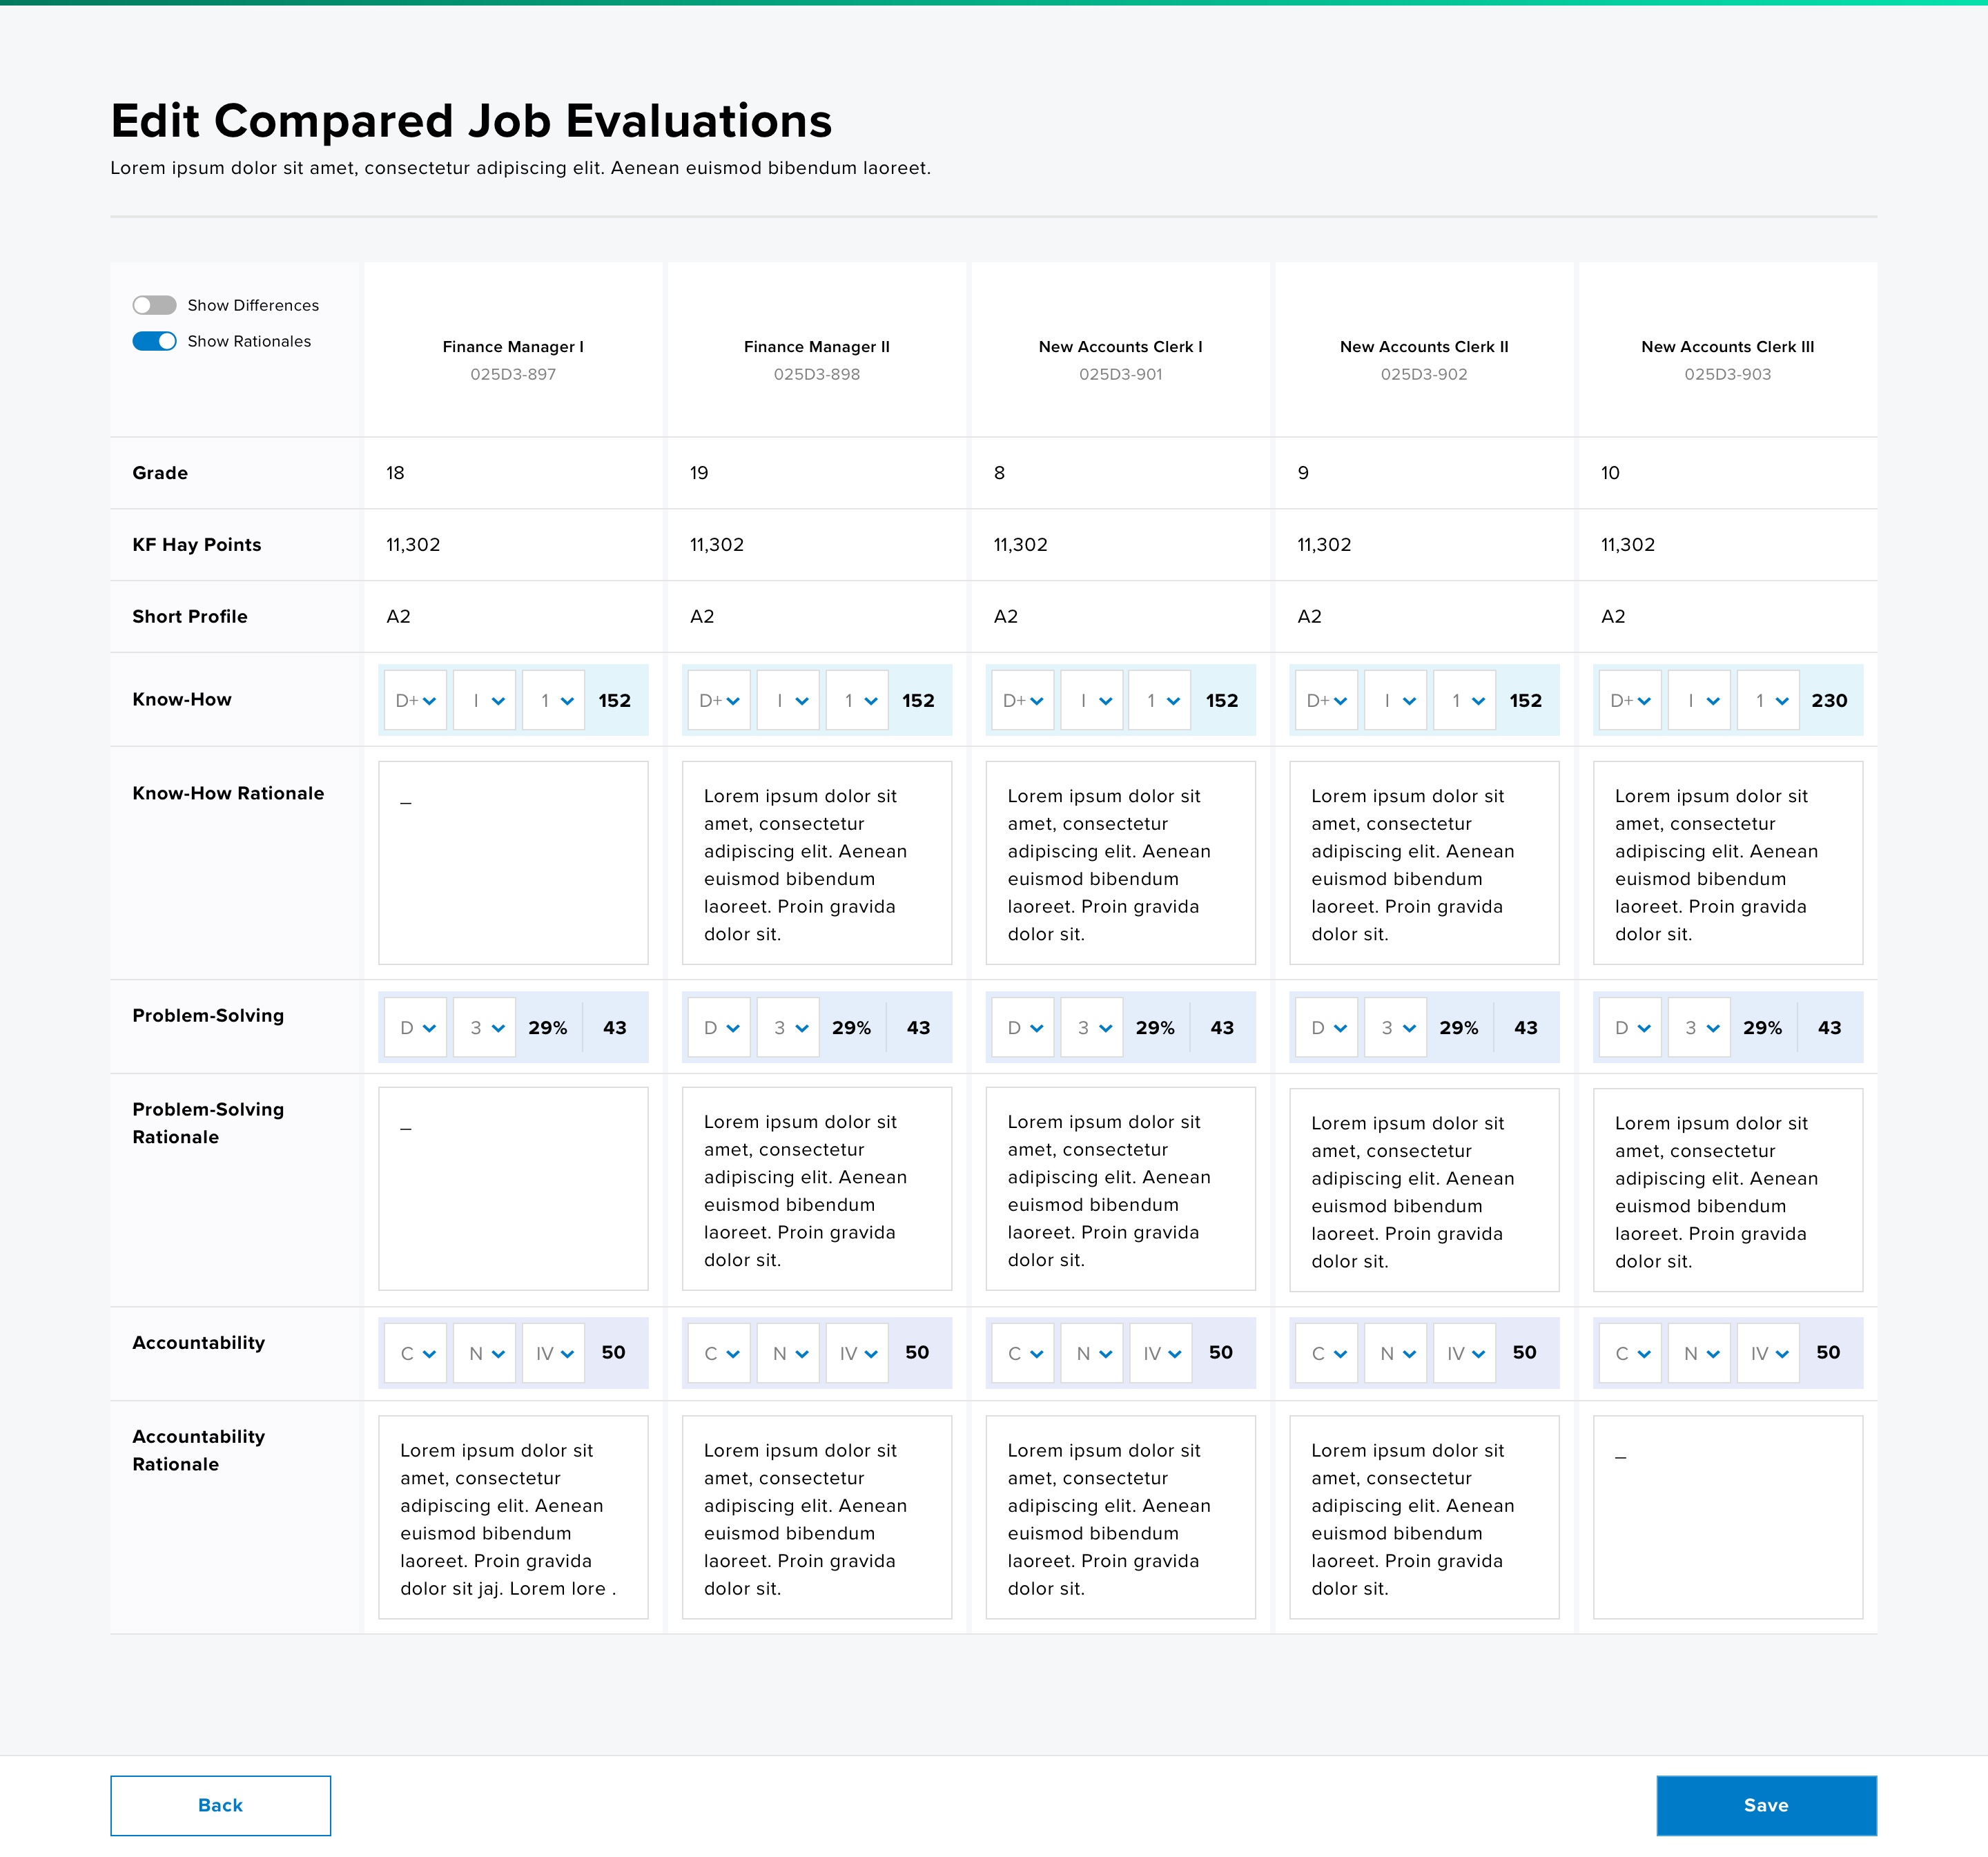Open New Accounts Clerk III Know-How '1' dropdown
The height and width of the screenshot is (1857, 1988).
tap(1768, 700)
